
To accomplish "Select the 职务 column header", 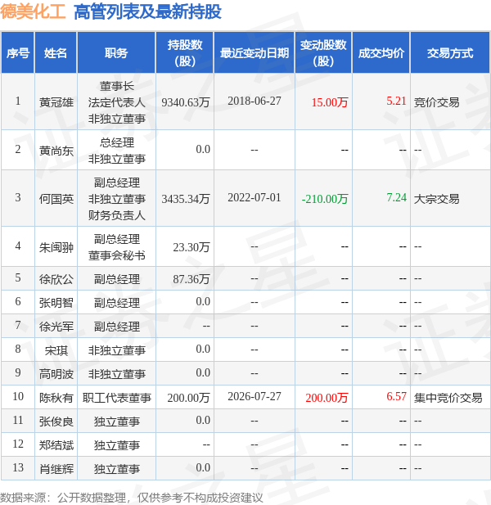I will tap(116, 53).
